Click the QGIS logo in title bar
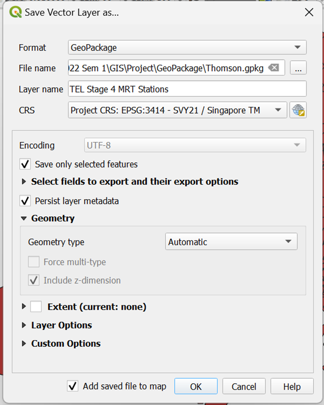 pos(15,12)
